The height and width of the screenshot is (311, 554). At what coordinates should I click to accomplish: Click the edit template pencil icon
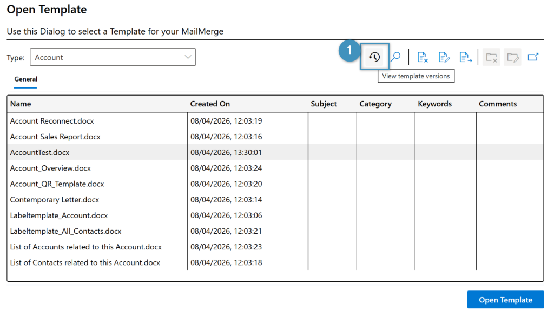444,57
